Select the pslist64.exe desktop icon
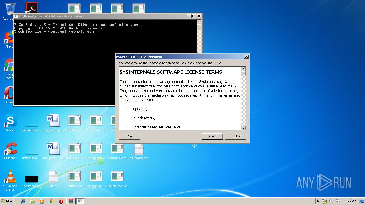Screen dimensions: 365x205 pyautogui.click(x=96, y=123)
